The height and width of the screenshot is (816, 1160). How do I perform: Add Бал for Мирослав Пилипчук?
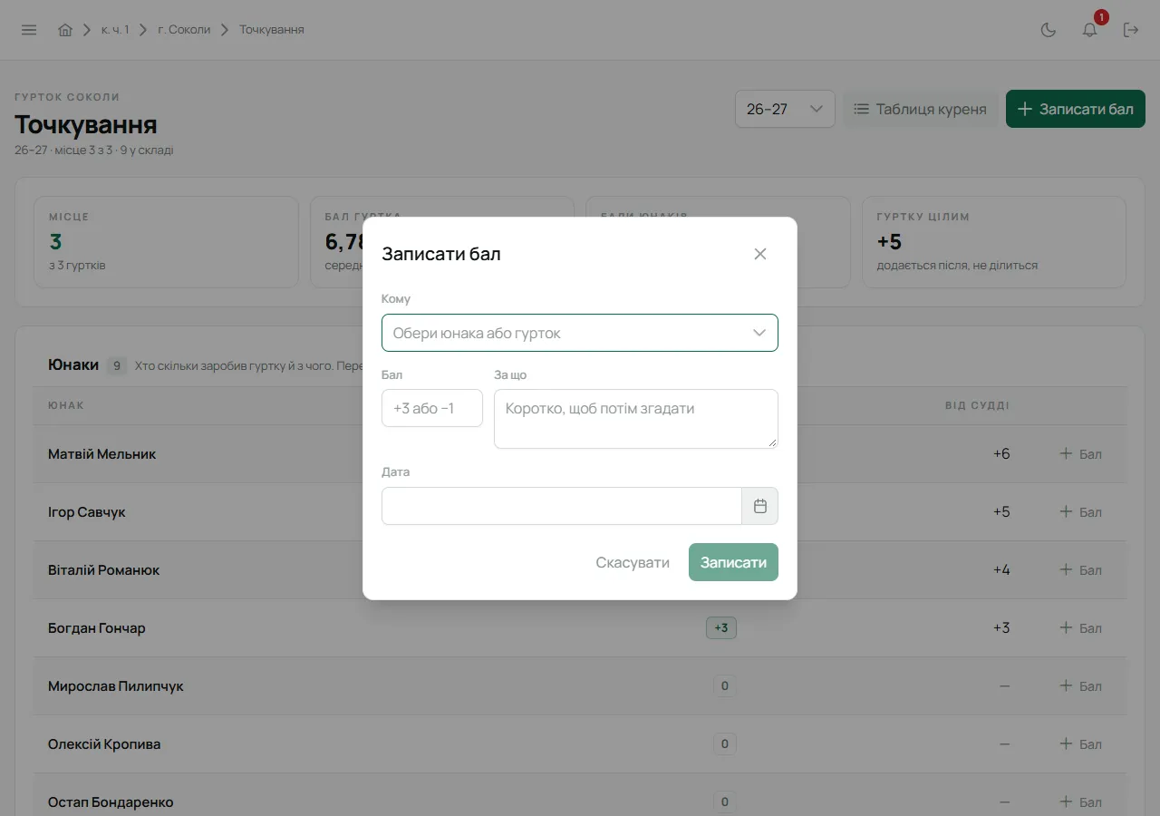1081,685
